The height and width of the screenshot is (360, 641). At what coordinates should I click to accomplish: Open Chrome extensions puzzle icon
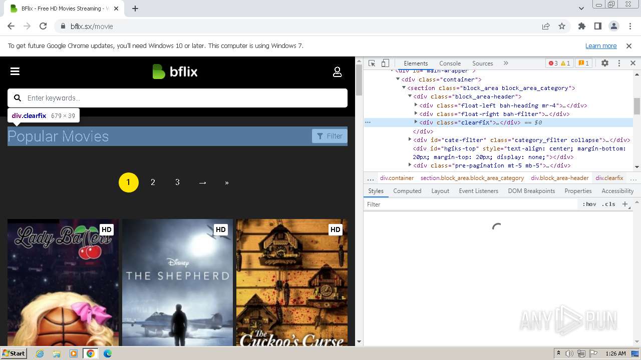(x=582, y=26)
